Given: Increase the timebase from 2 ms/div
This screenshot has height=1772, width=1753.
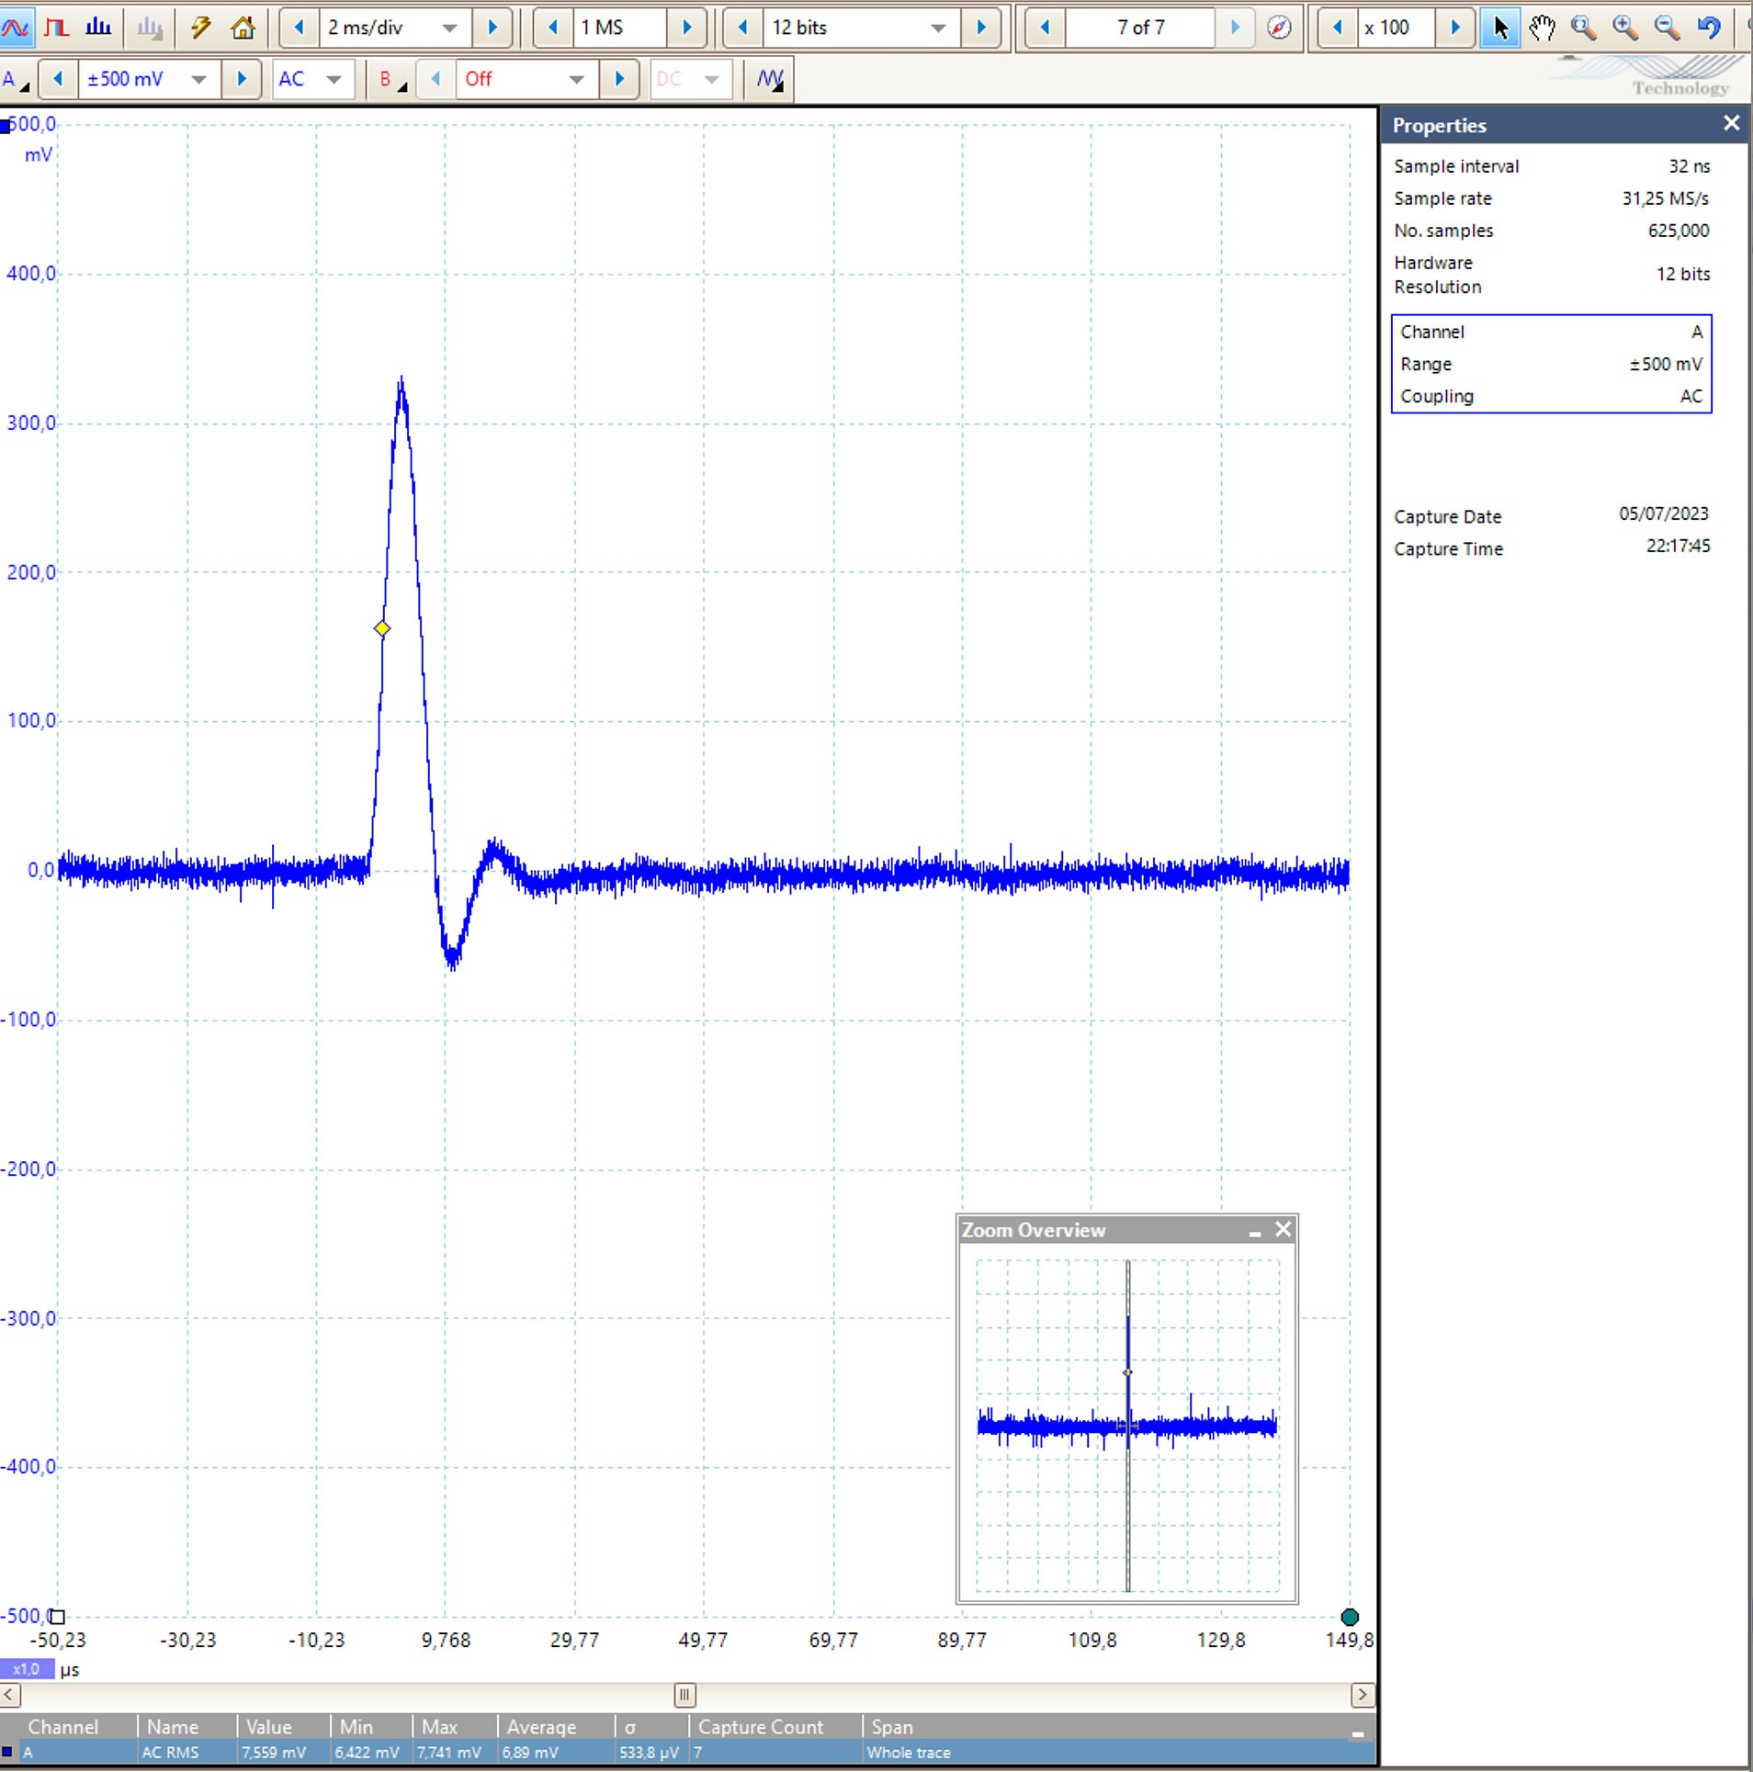Looking at the screenshot, I should click(x=492, y=28).
